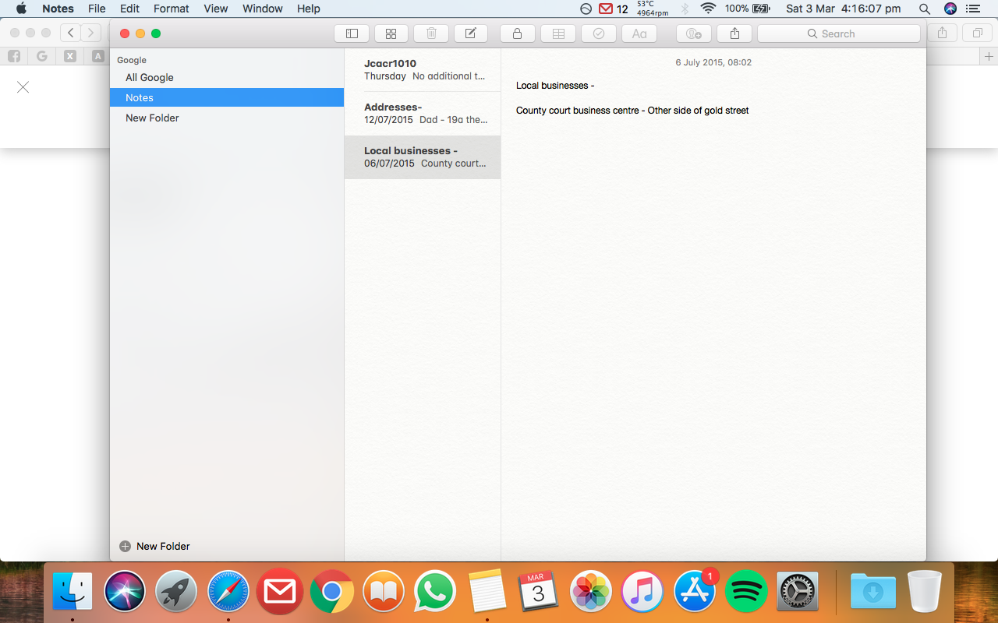
Task: Open Launchpad from the Dock
Action: [176, 591]
